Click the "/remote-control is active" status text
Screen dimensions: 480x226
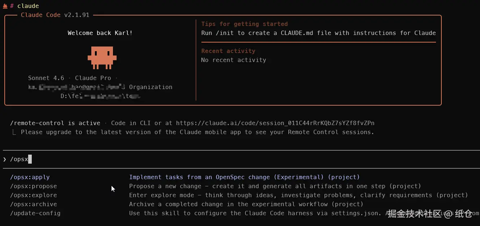coord(55,123)
